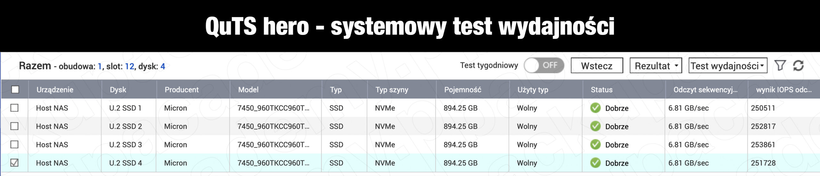Click green status icon for U.2 SSD 2
820x176 pixels.
[x=595, y=126]
